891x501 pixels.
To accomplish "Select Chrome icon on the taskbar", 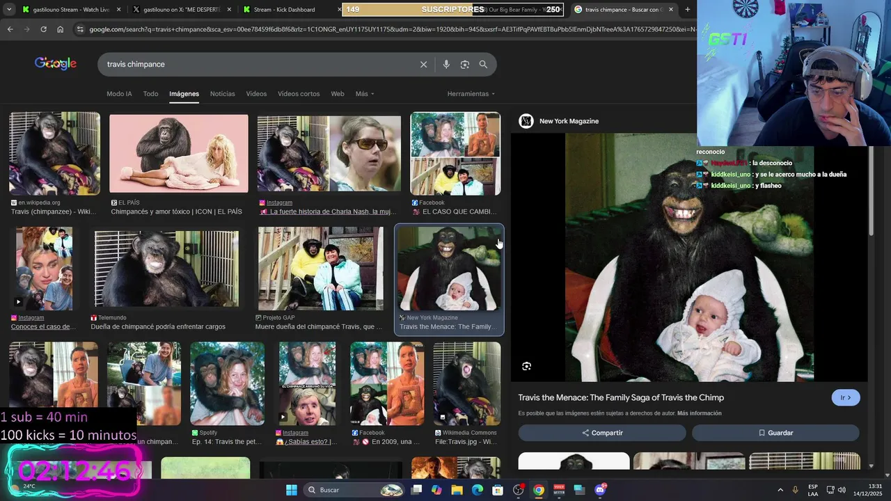I will pyautogui.click(x=539, y=490).
